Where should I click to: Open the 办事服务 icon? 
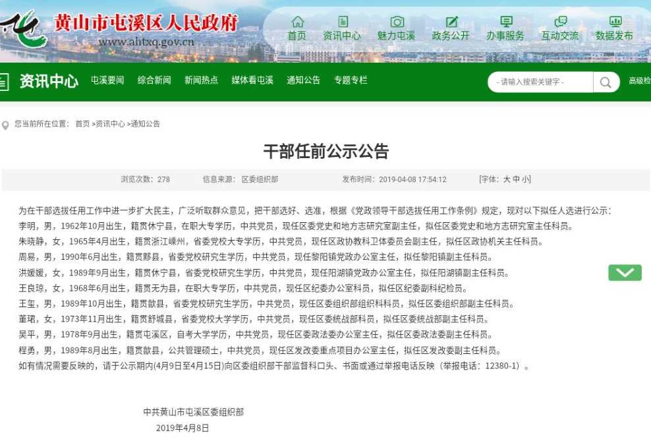tap(505, 22)
